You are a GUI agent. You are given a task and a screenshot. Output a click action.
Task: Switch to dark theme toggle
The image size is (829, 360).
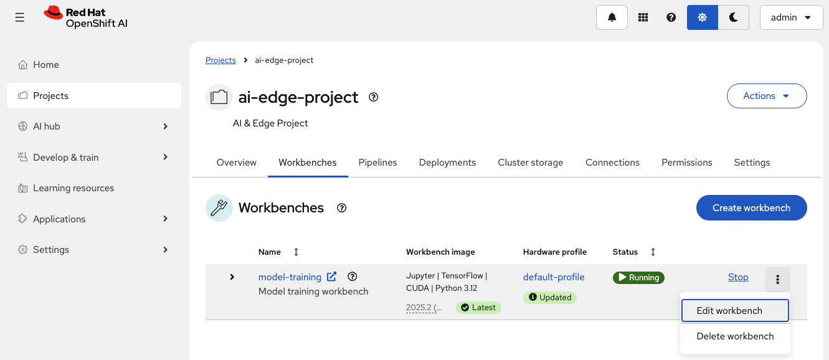(x=734, y=17)
